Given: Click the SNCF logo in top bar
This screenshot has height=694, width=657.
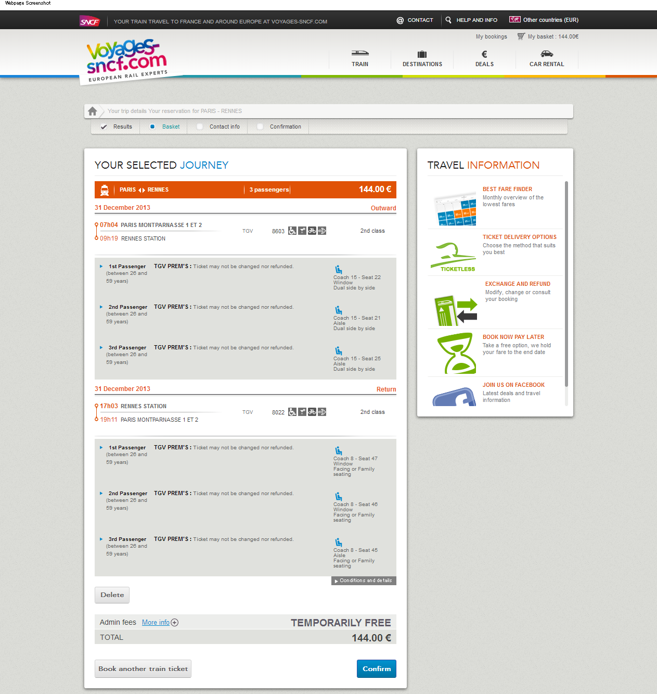Looking at the screenshot, I should 89,21.
